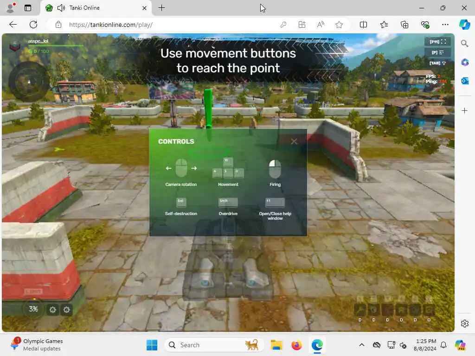Open sidebar settings gear
475x356 pixels.
465,324
